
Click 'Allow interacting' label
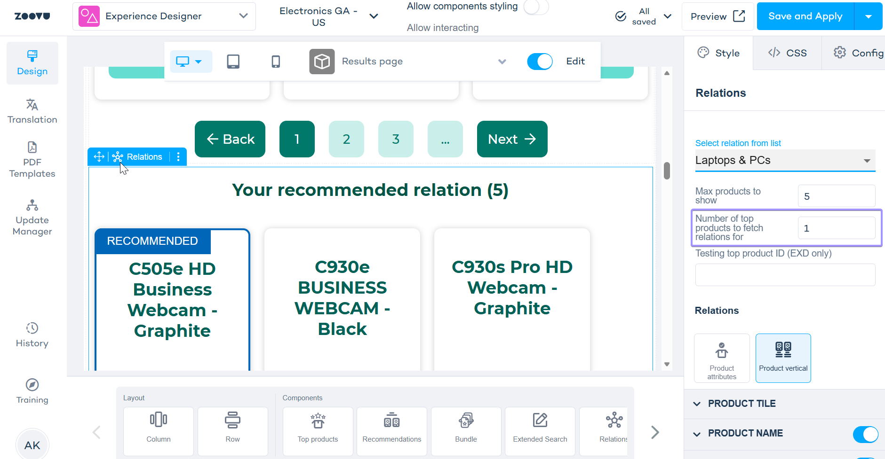coord(443,28)
